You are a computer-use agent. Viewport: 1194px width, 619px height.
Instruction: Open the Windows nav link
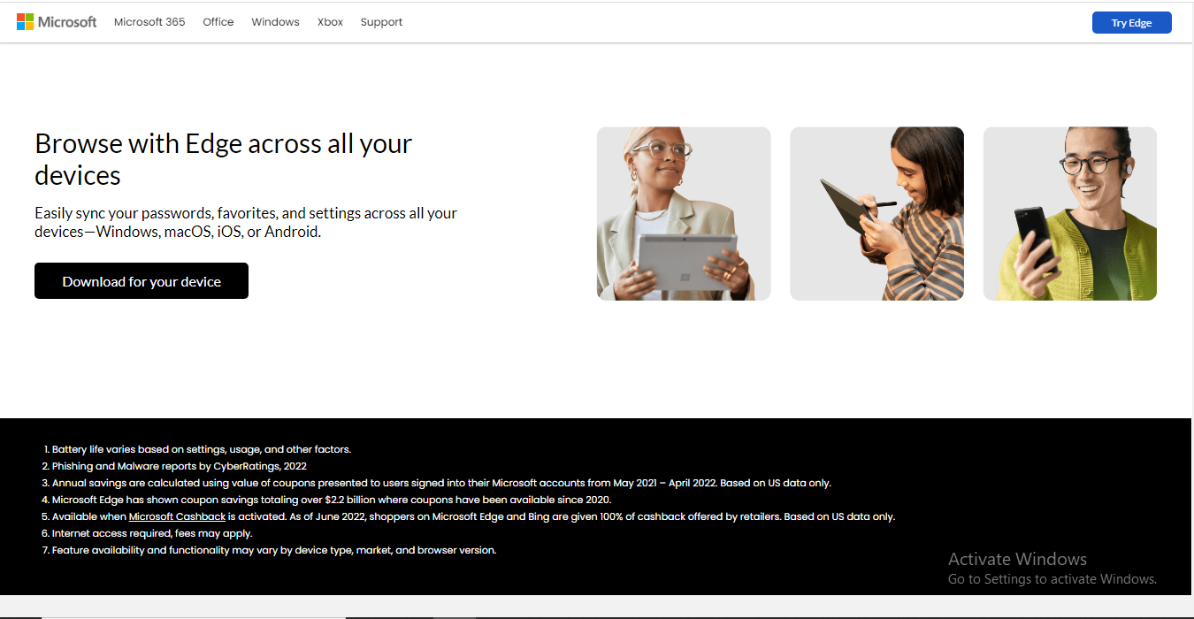pyautogui.click(x=275, y=22)
